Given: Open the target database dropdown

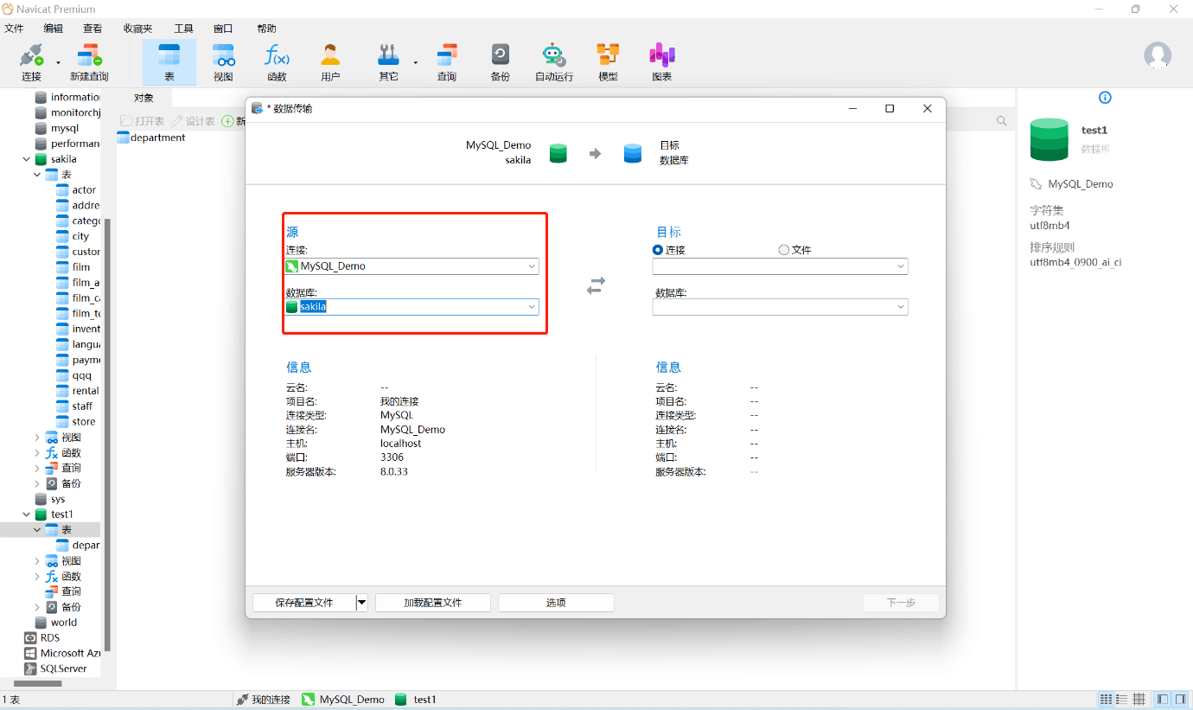Looking at the screenshot, I should 780,307.
